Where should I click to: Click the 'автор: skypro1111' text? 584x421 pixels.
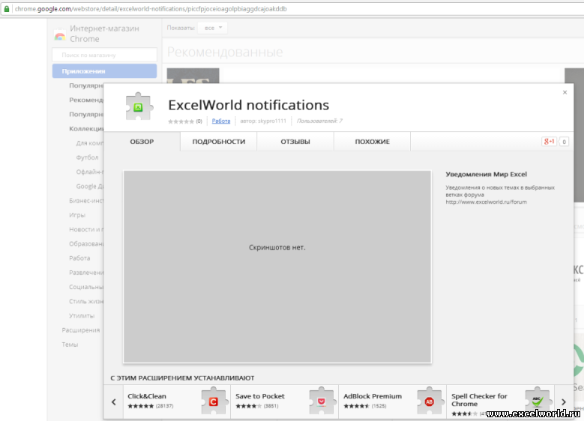coord(263,121)
